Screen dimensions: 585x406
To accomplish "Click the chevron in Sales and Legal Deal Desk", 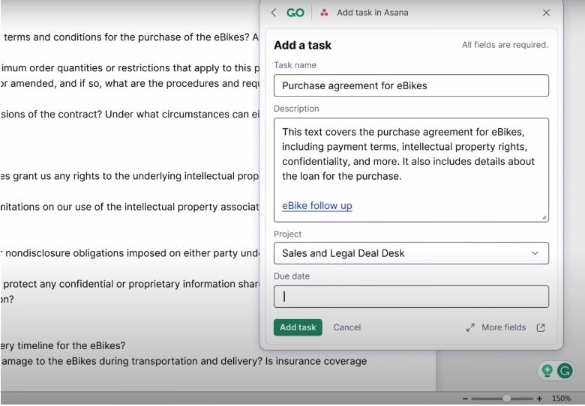I will pos(535,253).
